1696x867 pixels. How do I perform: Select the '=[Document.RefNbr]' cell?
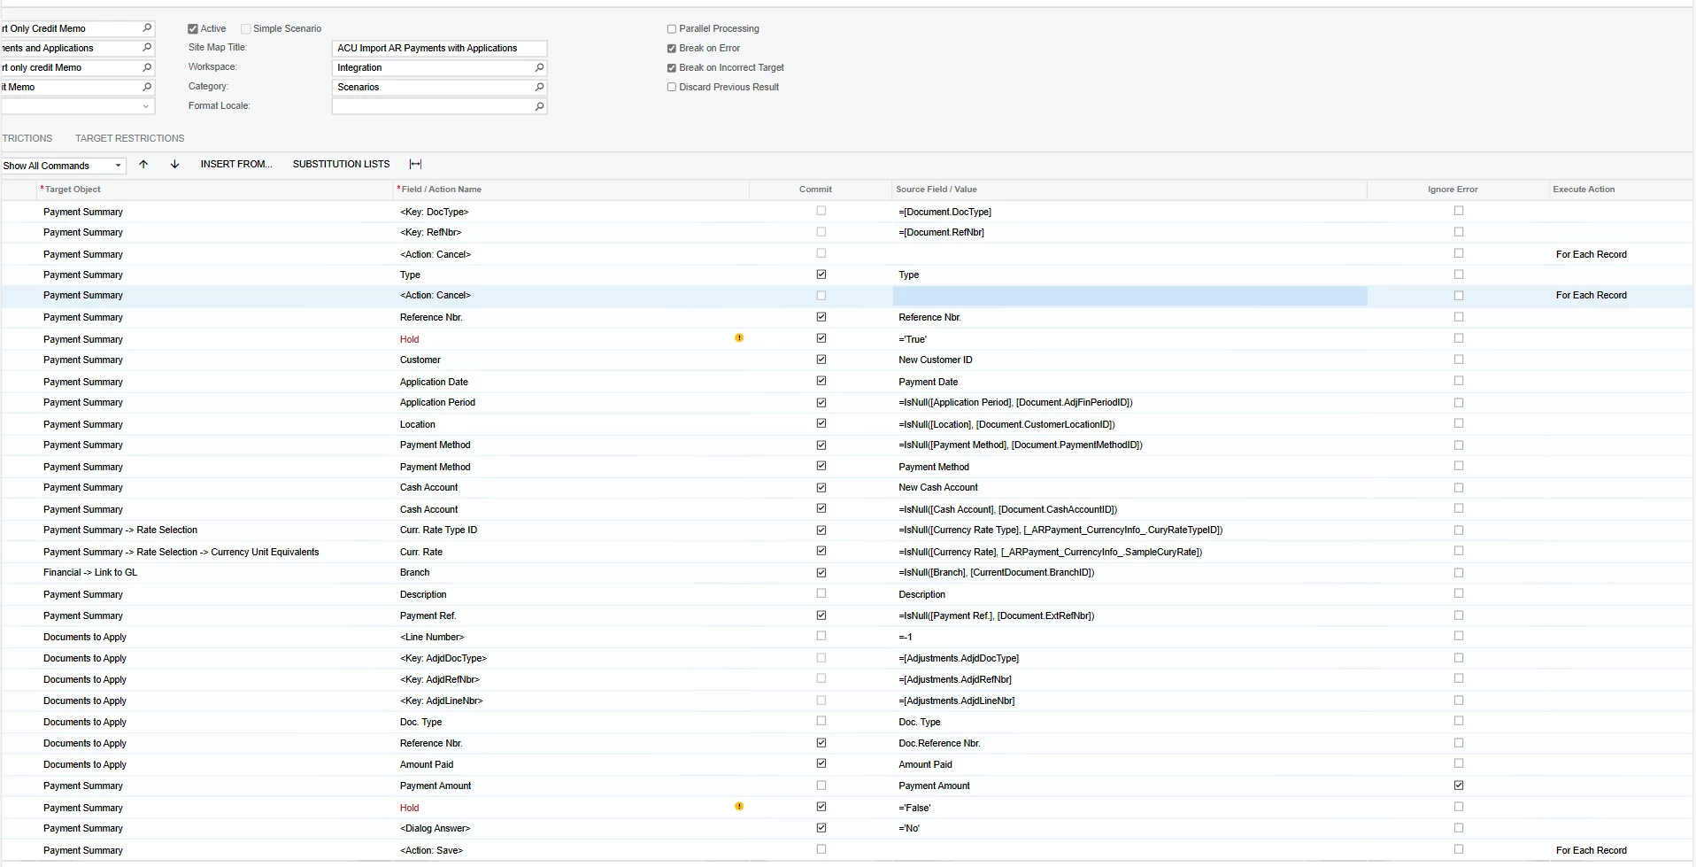[1129, 232]
